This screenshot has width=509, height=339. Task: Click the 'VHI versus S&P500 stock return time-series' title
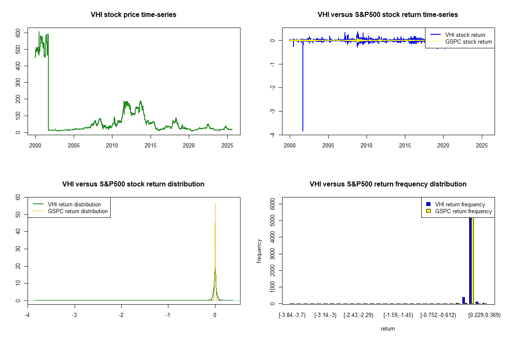[388, 15]
